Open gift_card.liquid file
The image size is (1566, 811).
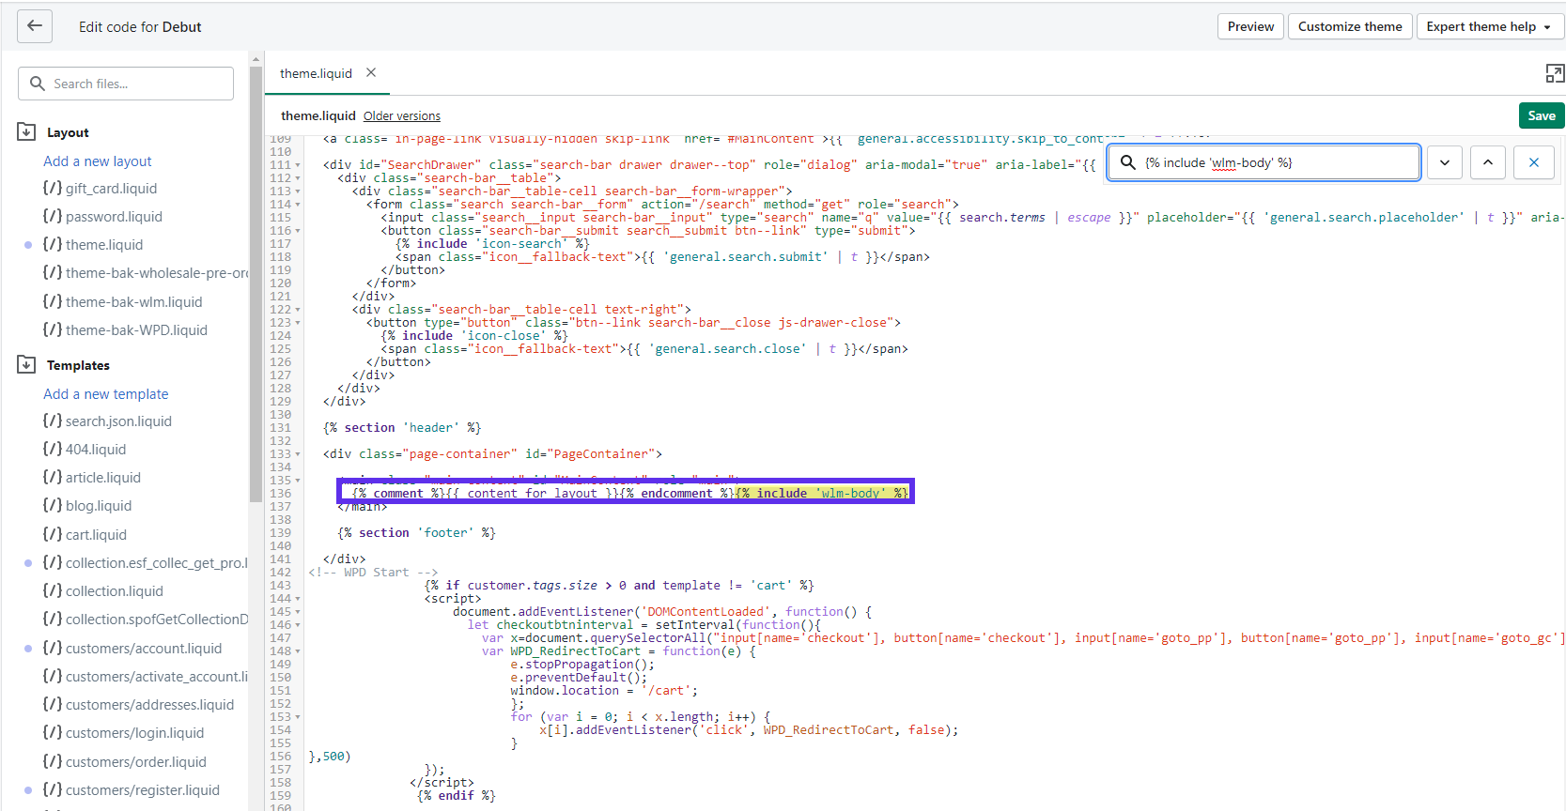click(x=111, y=189)
